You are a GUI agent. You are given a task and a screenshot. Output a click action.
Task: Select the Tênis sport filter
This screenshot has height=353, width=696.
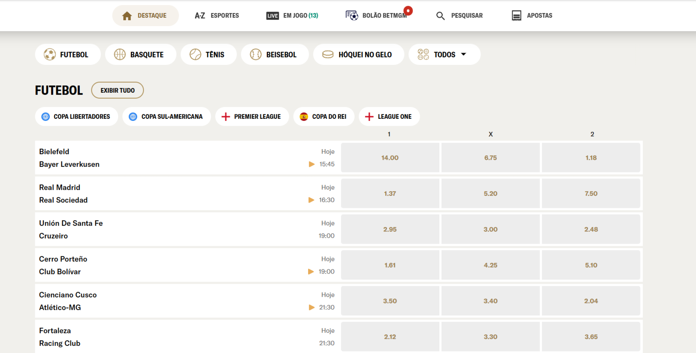(208, 55)
